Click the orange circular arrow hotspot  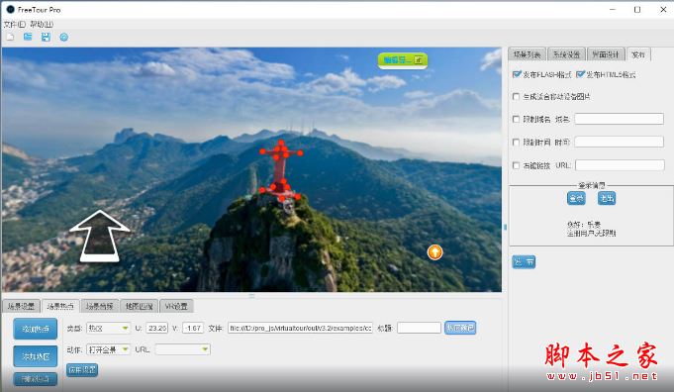click(435, 251)
